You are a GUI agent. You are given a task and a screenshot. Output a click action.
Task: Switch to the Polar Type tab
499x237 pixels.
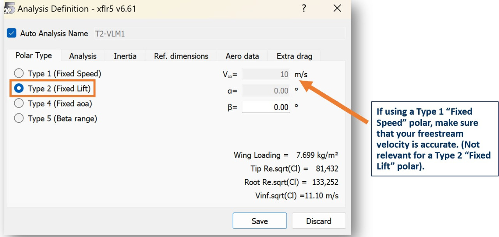[34, 56]
